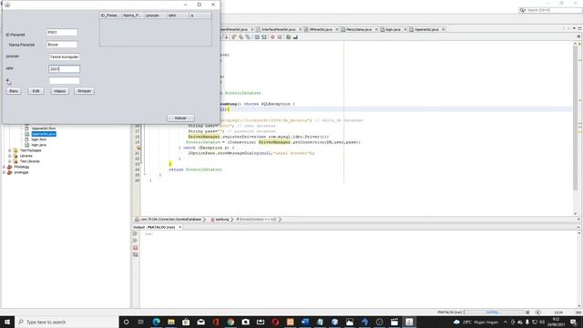Screen dimensions: 583x328
Task: Show hidden system tray icons
Action: (x=506, y=322)
